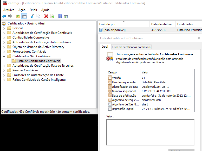Image resolution: width=202 pixels, height=151 pixels.
Task: Open Help with the question mark icon
Action: pos(60,16)
